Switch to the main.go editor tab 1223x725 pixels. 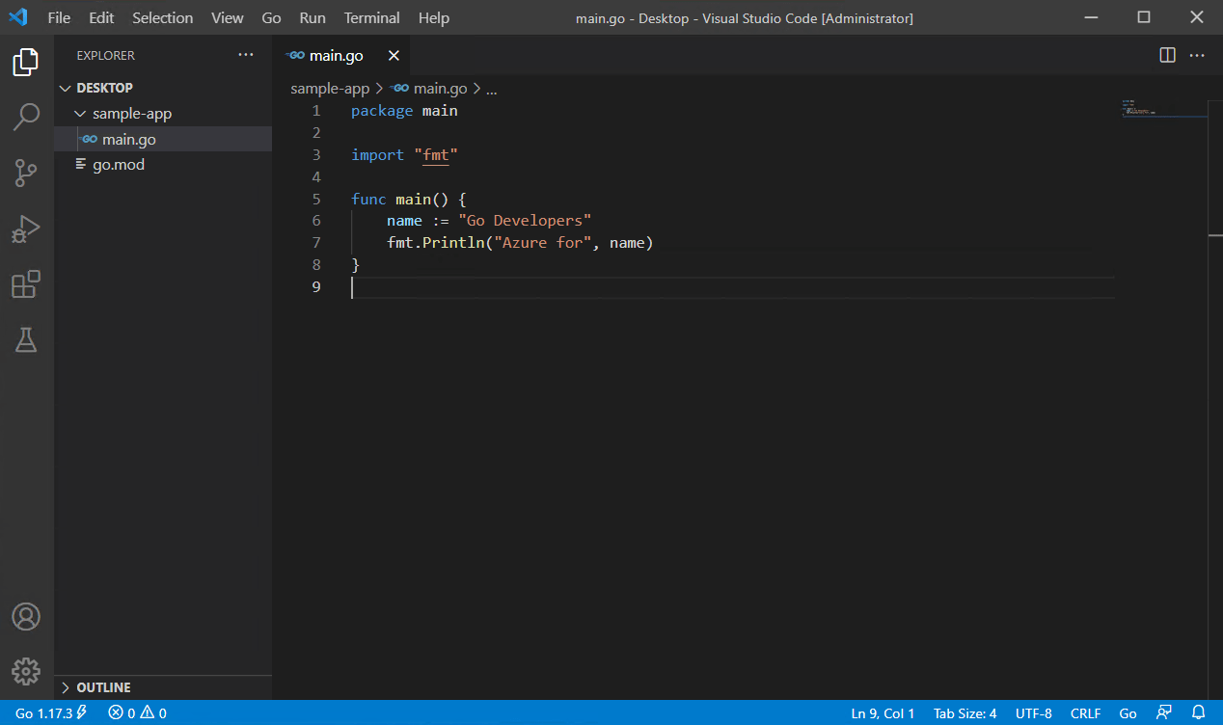pyautogui.click(x=334, y=55)
